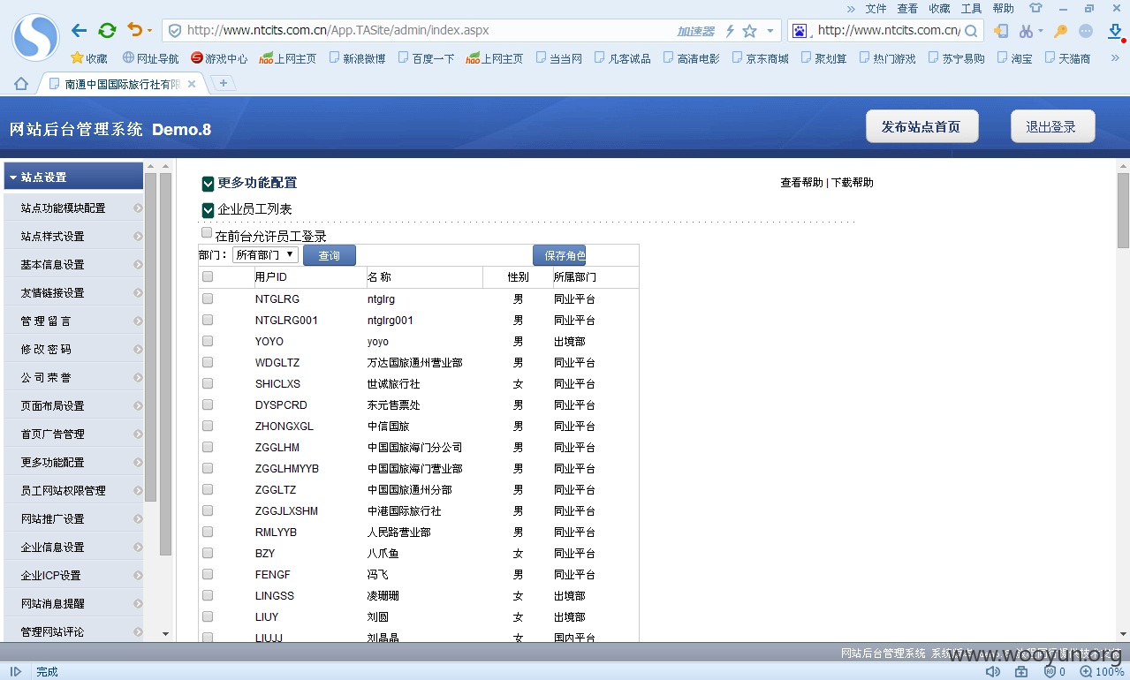Tick the checkbox for user FENGF
Screen dimensions: 1130x680
click(x=208, y=574)
